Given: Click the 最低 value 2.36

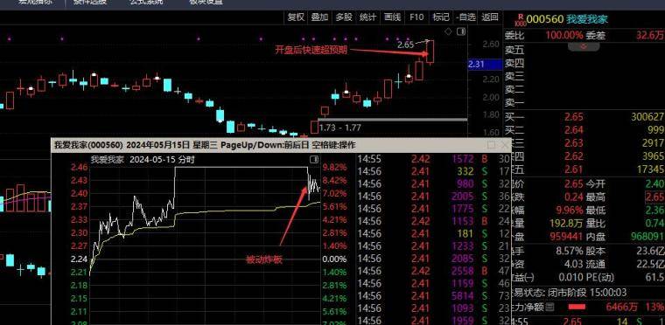Looking at the screenshot, I should (x=654, y=211).
